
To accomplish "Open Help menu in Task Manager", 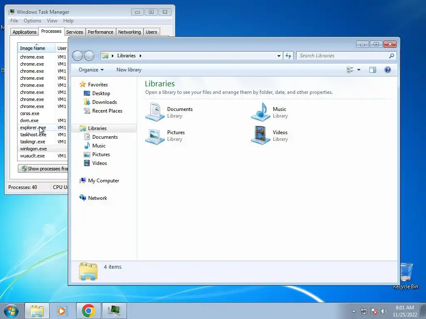I will [68, 21].
